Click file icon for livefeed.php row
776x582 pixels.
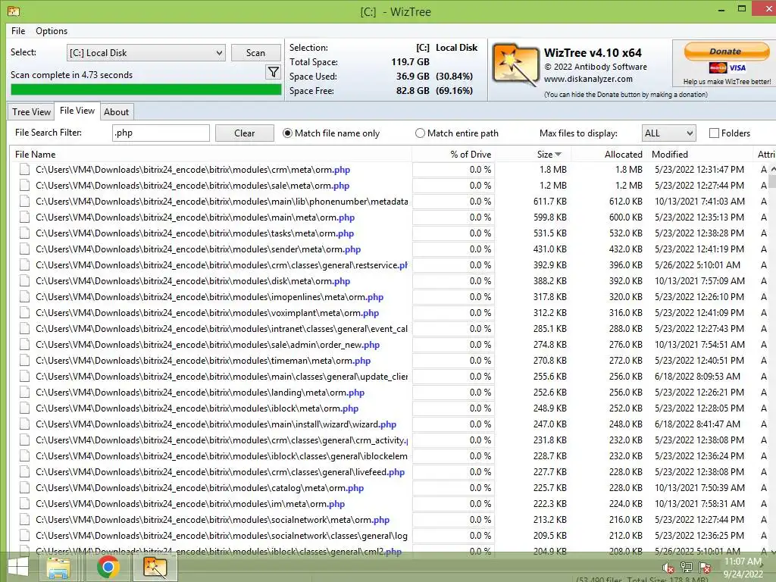pyautogui.click(x=24, y=472)
